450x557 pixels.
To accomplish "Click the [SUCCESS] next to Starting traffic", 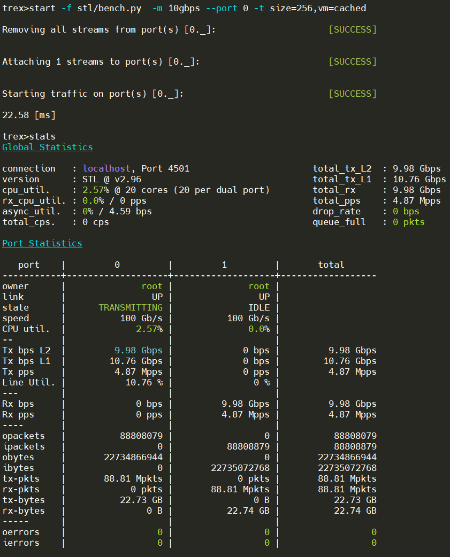I will tap(352, 94).
